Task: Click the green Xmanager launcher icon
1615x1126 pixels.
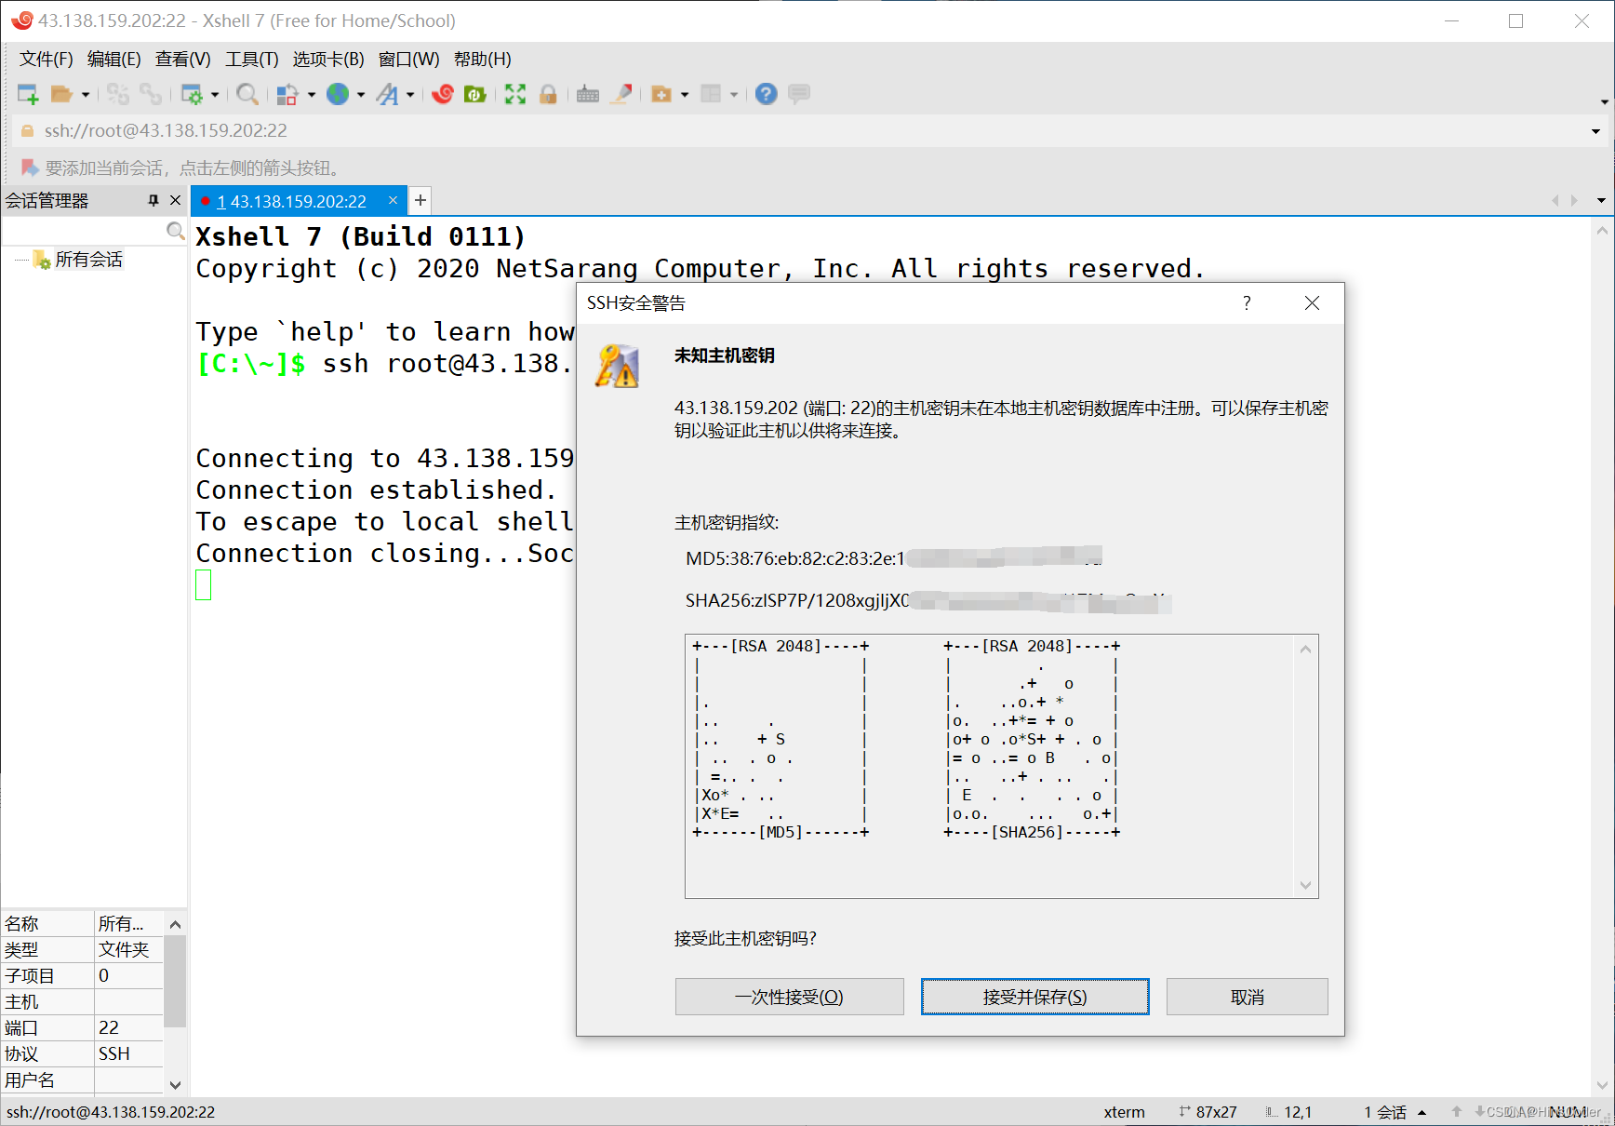Action: coord(475,94)
